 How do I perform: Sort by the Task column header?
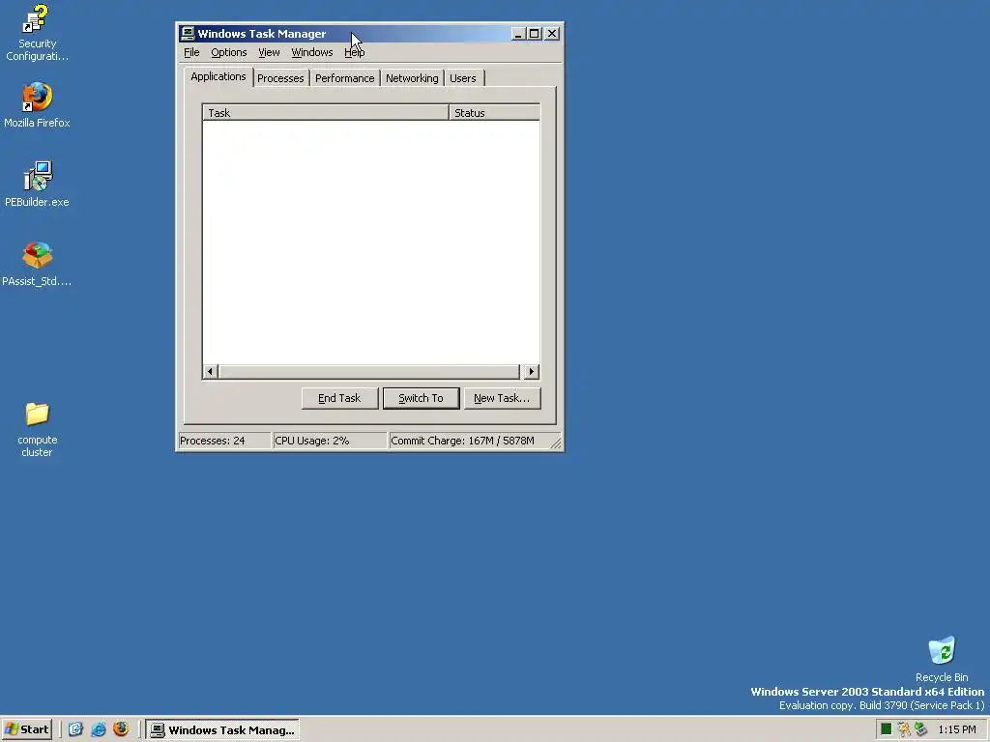pyautogui.click(x=326, y=113)
